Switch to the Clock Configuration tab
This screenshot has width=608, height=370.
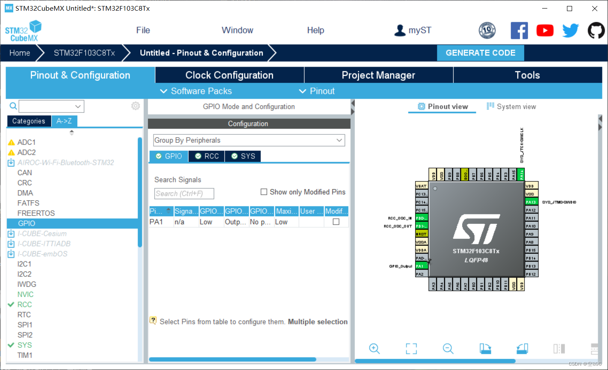229,75
